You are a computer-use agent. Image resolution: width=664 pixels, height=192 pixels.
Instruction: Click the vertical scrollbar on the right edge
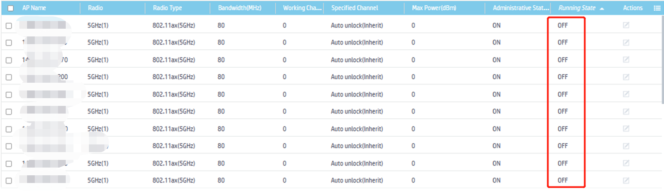point(662,60)
